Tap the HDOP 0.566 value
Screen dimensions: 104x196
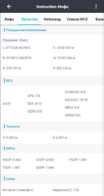click(12, 160)
